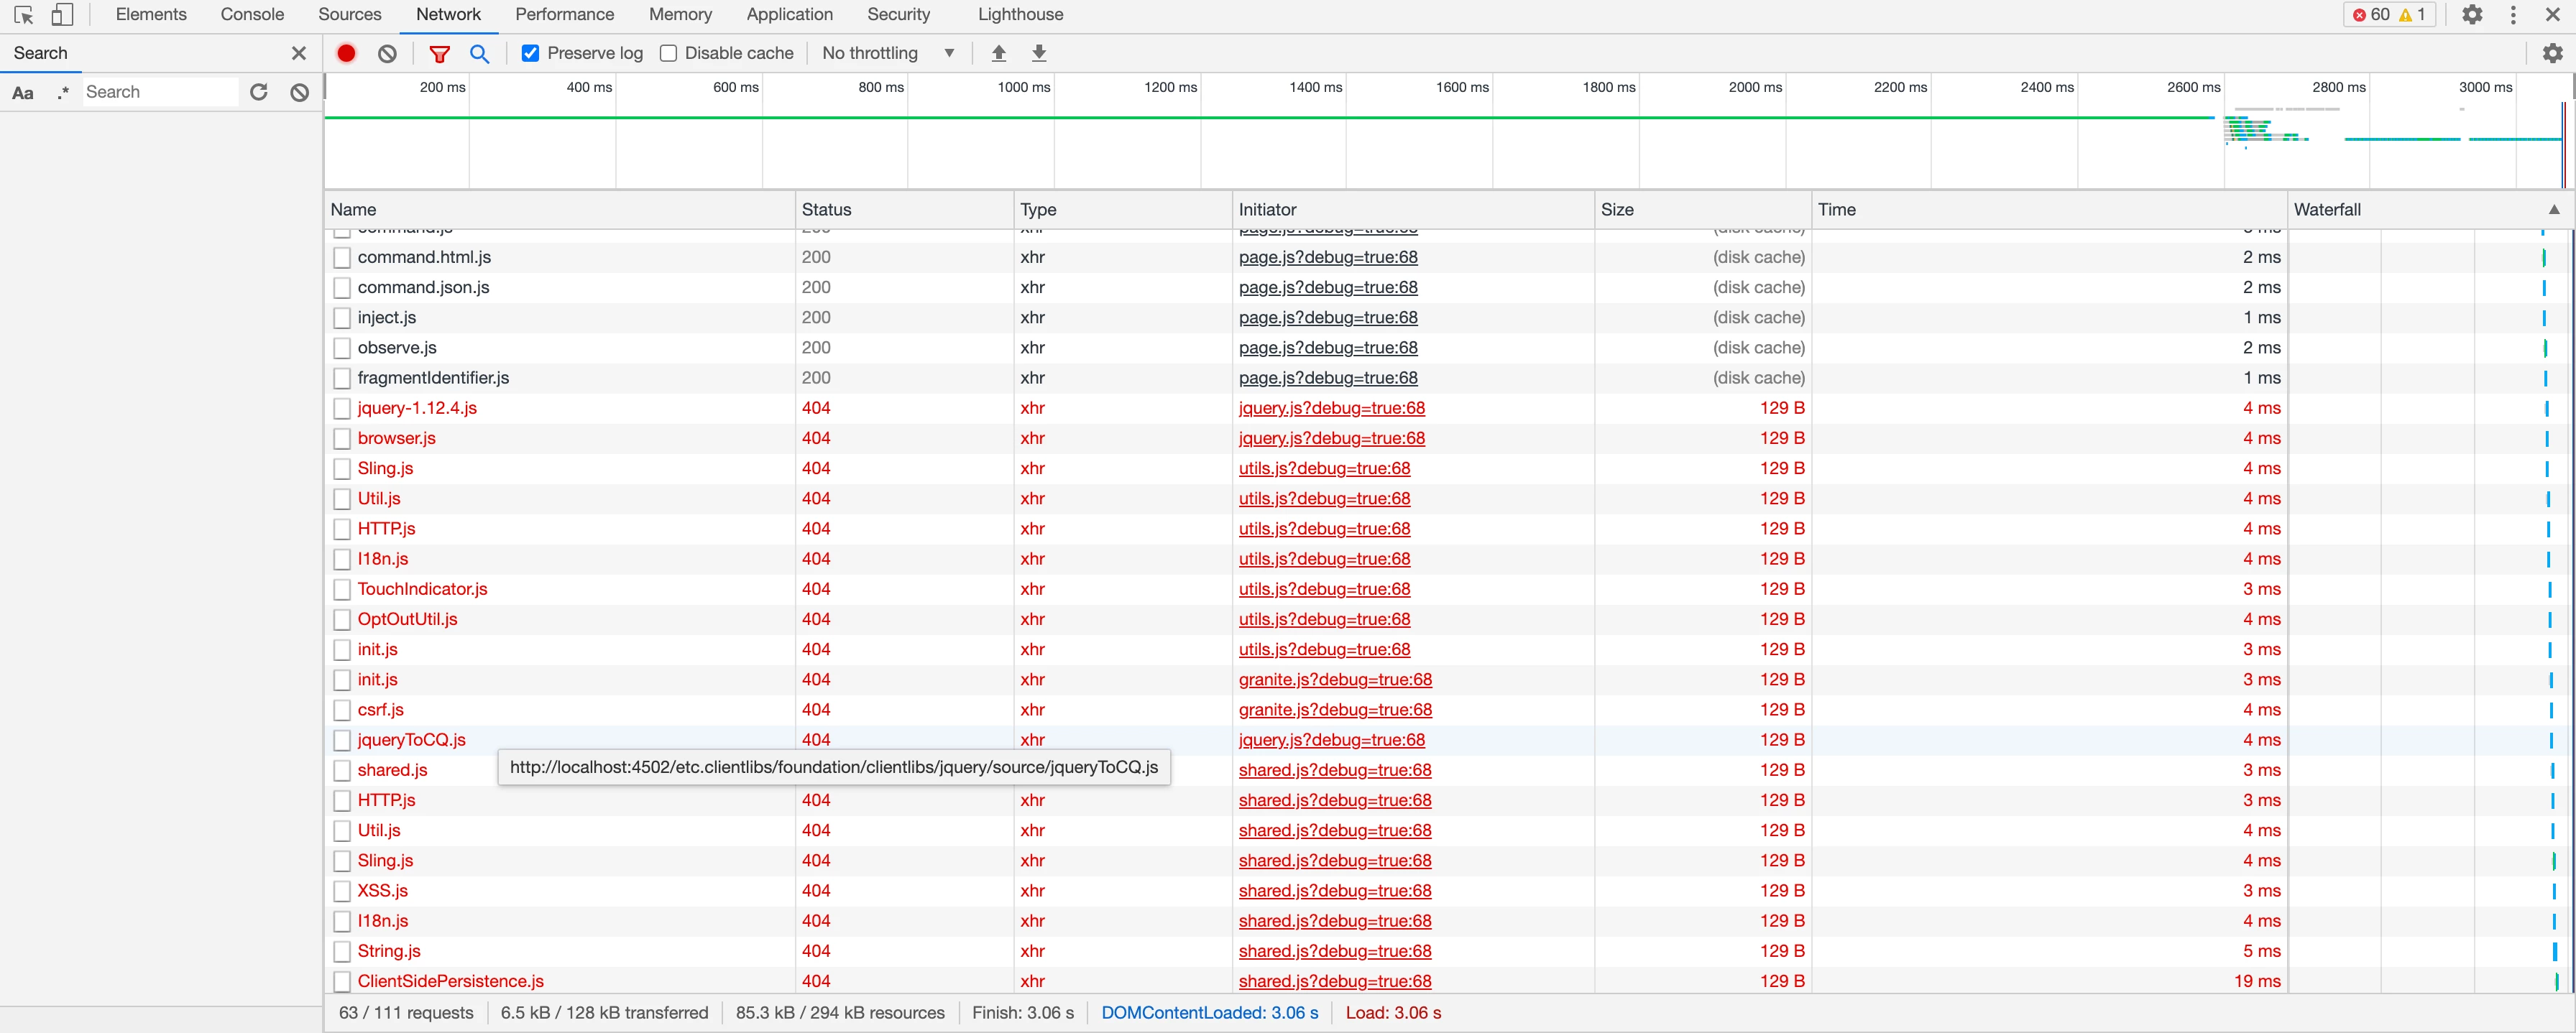
Task: Click the import HAR file upload arrow
Action: click(x=998, y=53)
